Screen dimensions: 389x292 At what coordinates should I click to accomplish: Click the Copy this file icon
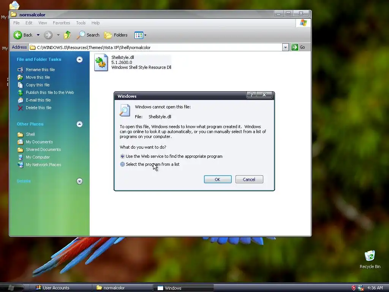(x=21, y=85)
